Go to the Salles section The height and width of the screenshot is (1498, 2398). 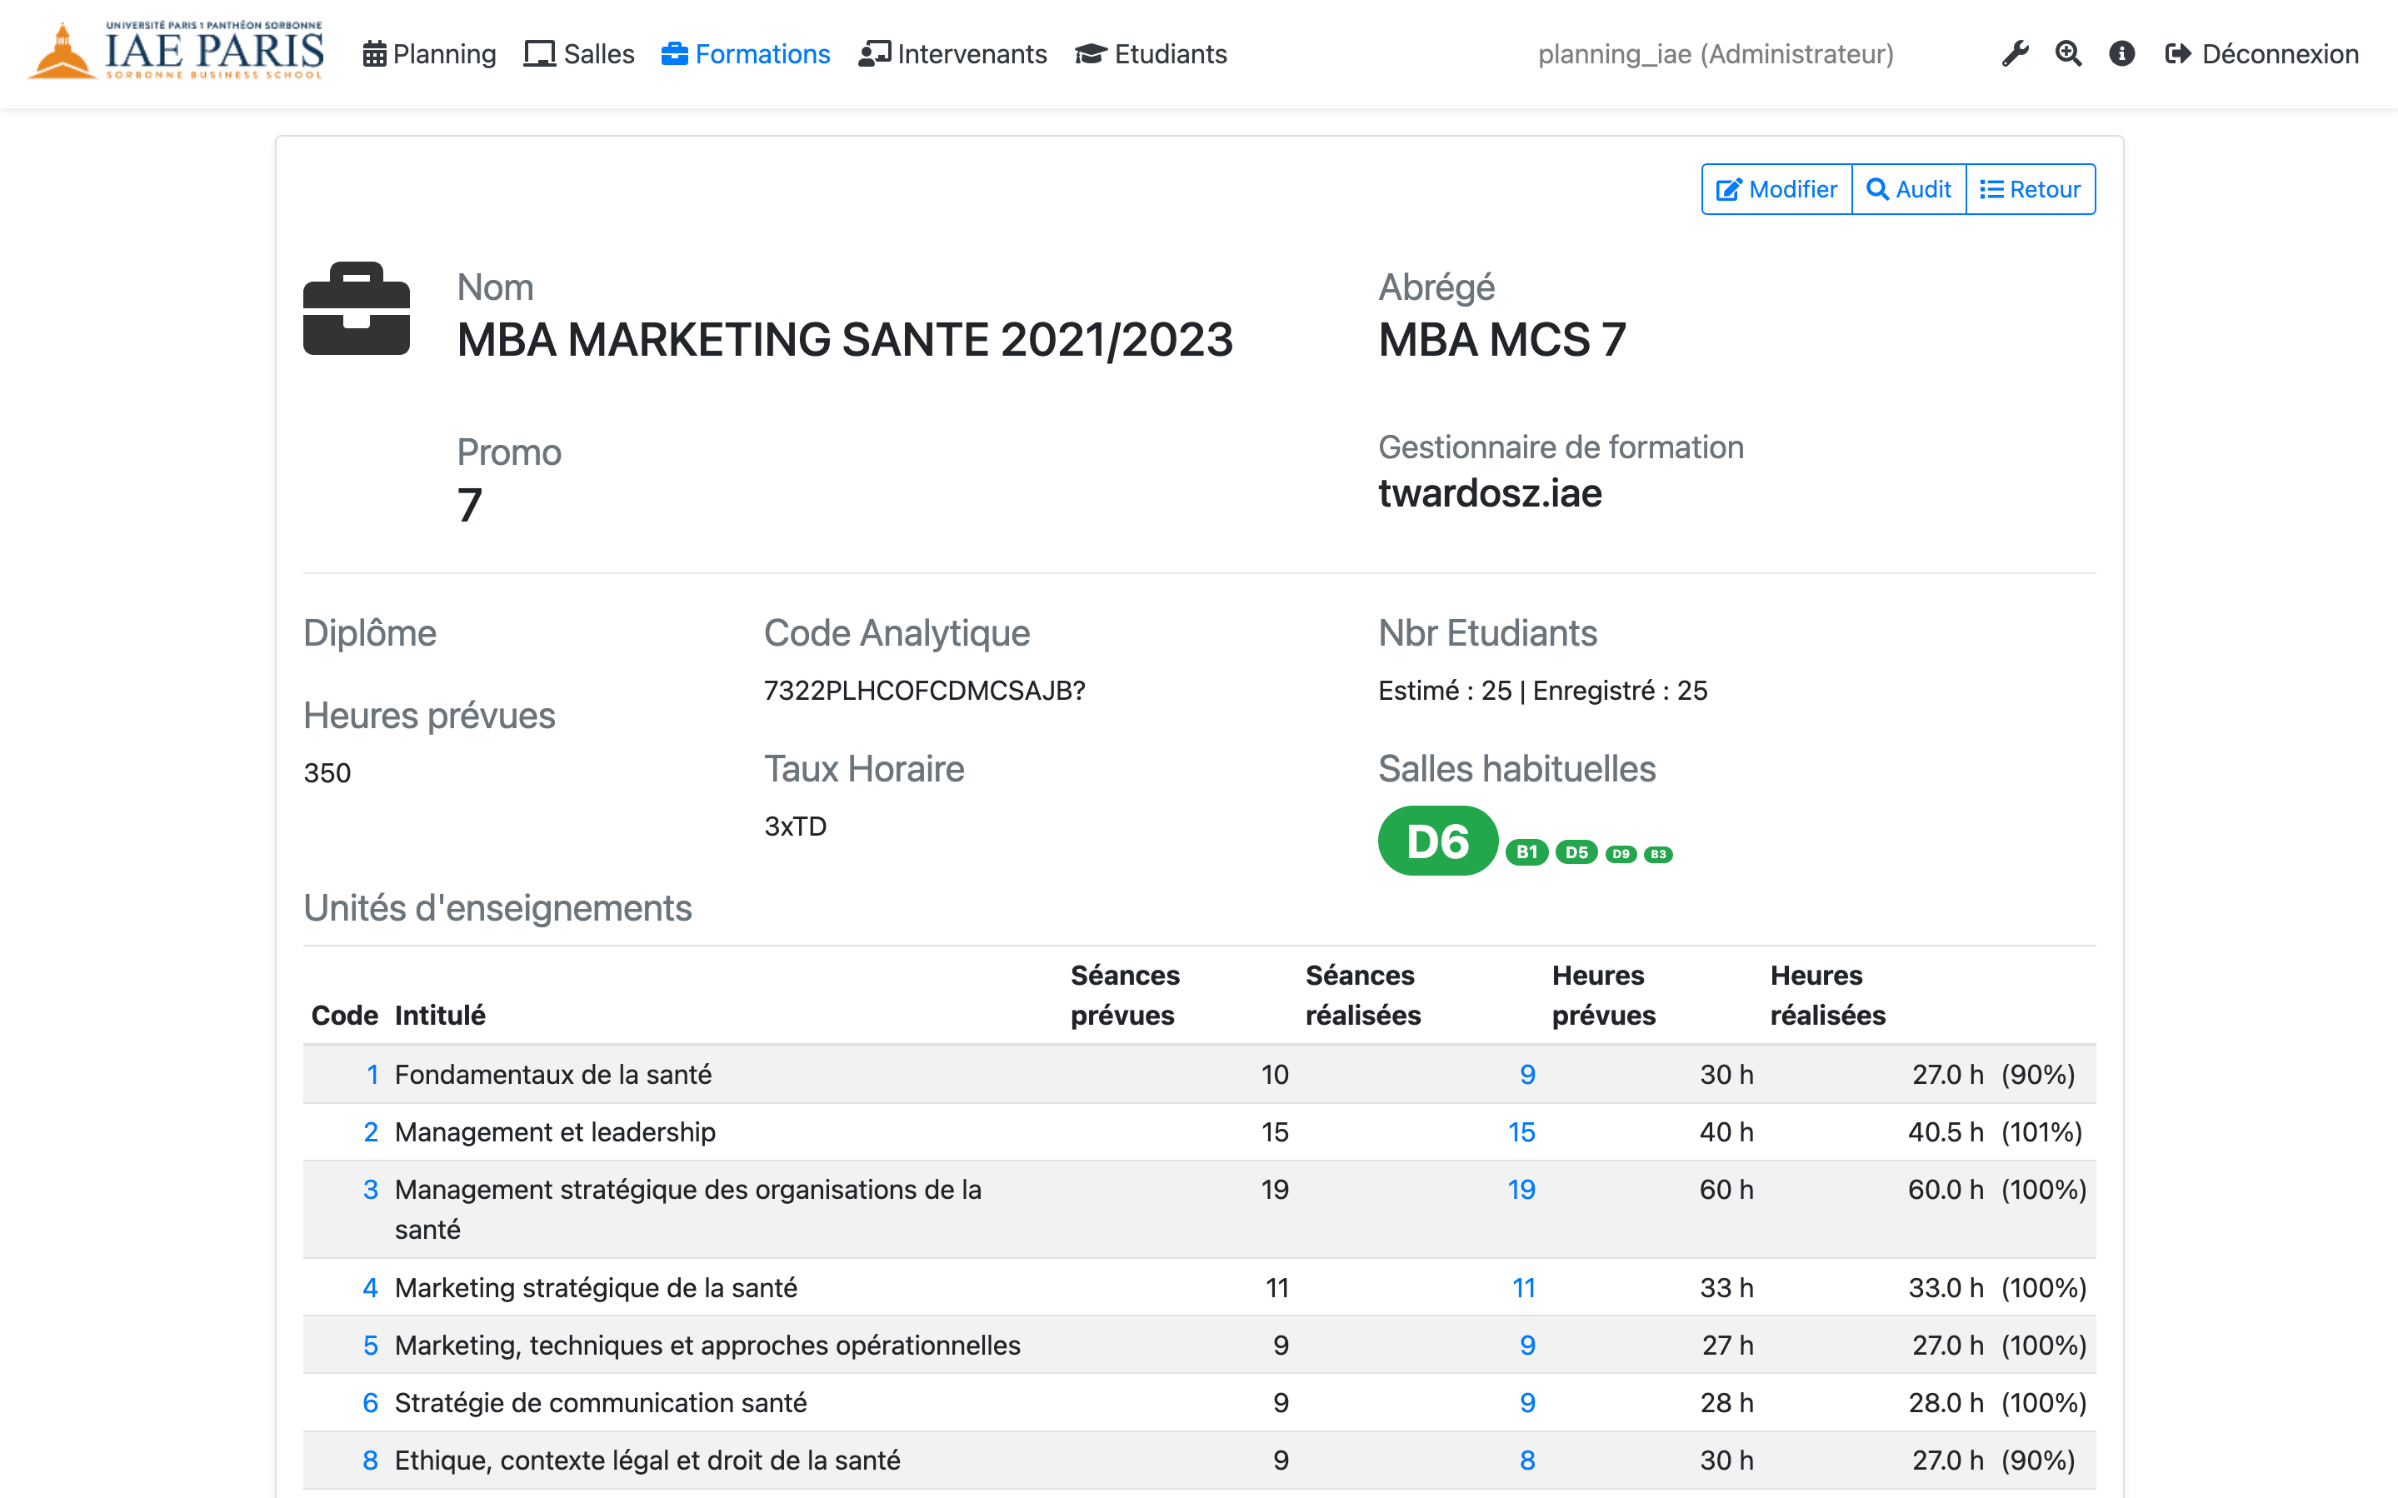pos(579,53)
